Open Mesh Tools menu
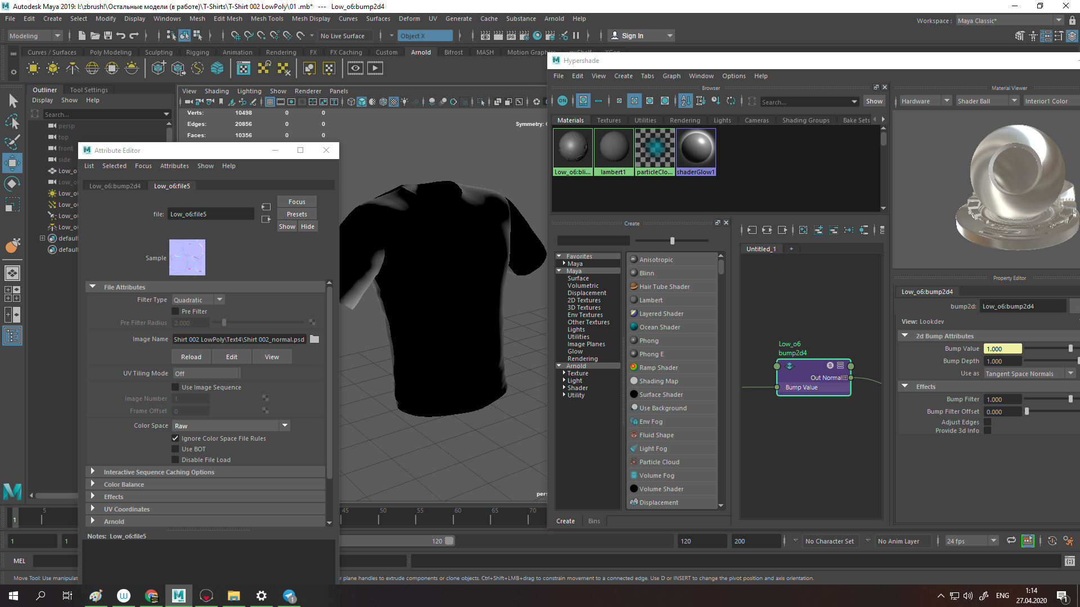This screenshot has width=1080, height=607. 267,19
